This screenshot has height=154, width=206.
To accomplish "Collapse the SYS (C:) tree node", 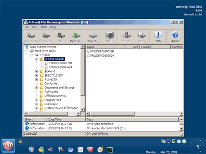I will point(32,55).
